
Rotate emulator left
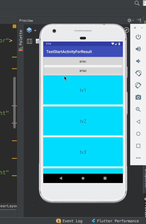click(x=138, y=73)
